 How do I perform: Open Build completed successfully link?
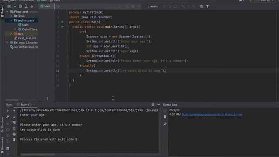[x=212, y=114]
